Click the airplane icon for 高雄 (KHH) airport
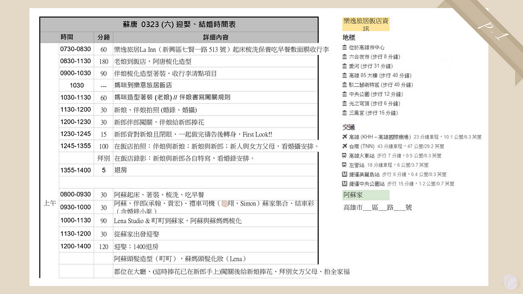This screenshot has height=294, width=523. pos(345,137)
